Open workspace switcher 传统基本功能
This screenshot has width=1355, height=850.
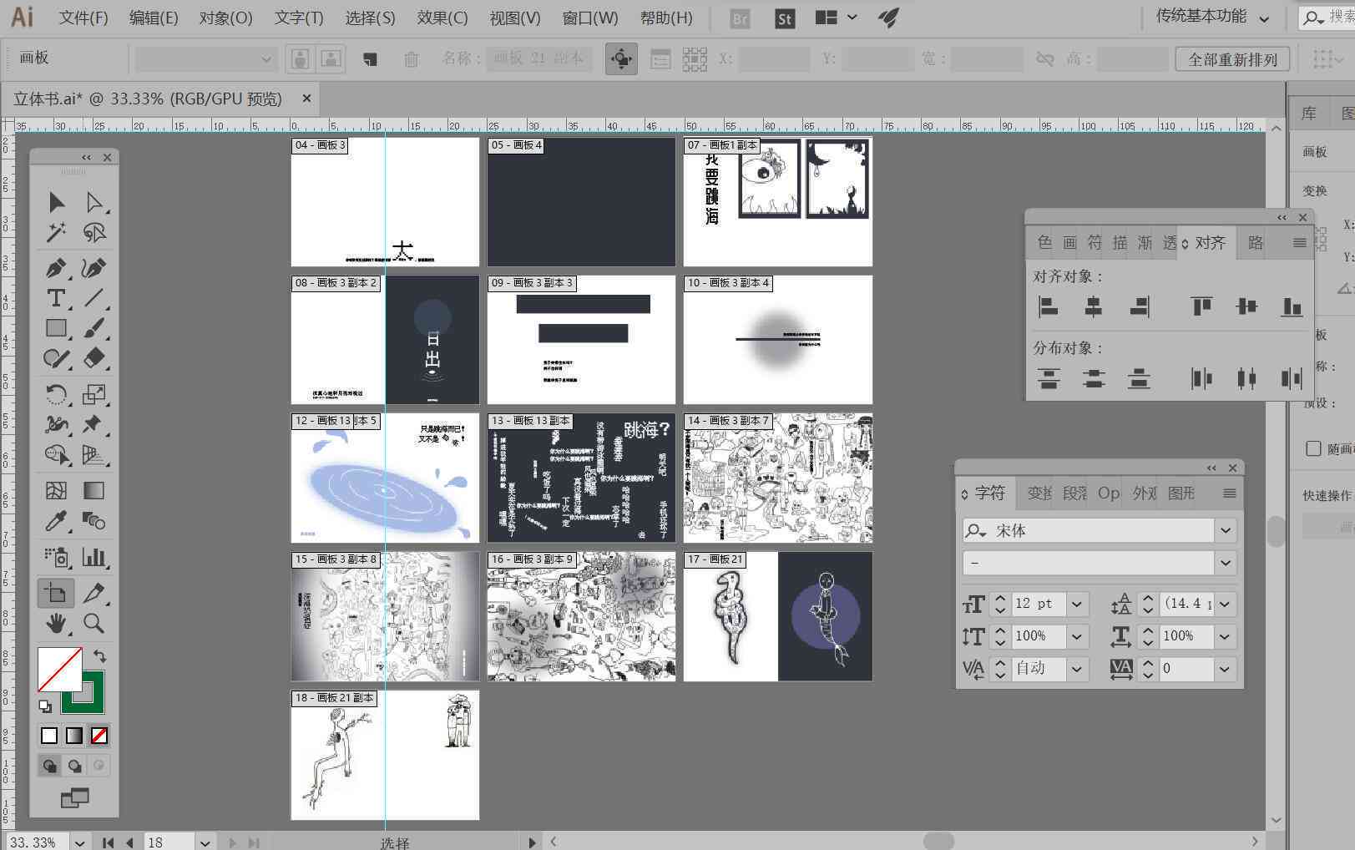(x=1213, y=17)
